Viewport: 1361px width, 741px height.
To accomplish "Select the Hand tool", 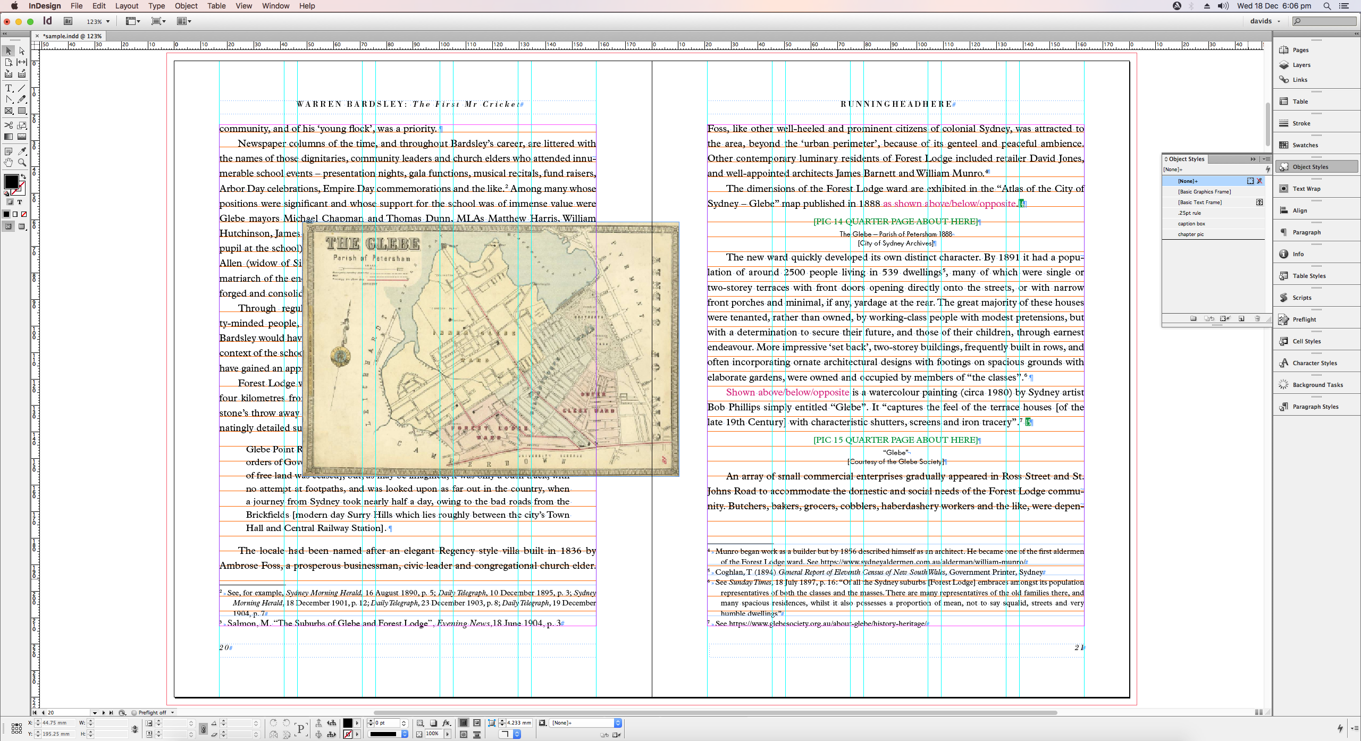I will click(x=9, y=163).
